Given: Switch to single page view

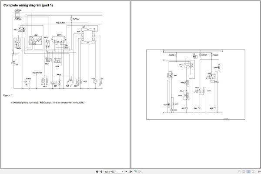Looking at the screenshot, I should pos(239,171).
